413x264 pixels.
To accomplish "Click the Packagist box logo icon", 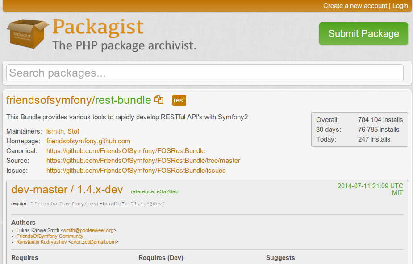I will pyautogui.click(x=27, y=34).
